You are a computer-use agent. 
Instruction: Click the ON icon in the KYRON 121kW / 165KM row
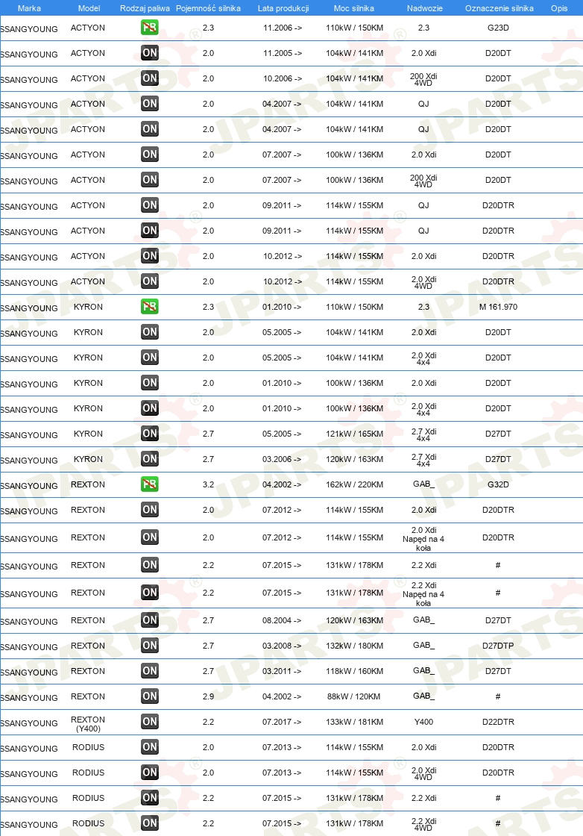[x=150, y=434]
